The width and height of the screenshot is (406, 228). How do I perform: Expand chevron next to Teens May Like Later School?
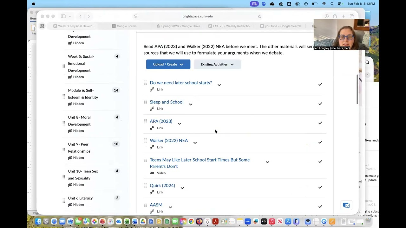267,162
